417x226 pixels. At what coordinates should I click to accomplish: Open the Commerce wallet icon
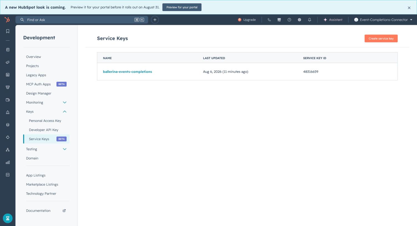8,100
